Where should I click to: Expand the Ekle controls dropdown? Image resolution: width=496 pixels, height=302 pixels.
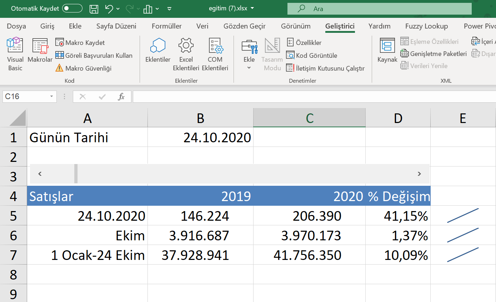[249, 54]
